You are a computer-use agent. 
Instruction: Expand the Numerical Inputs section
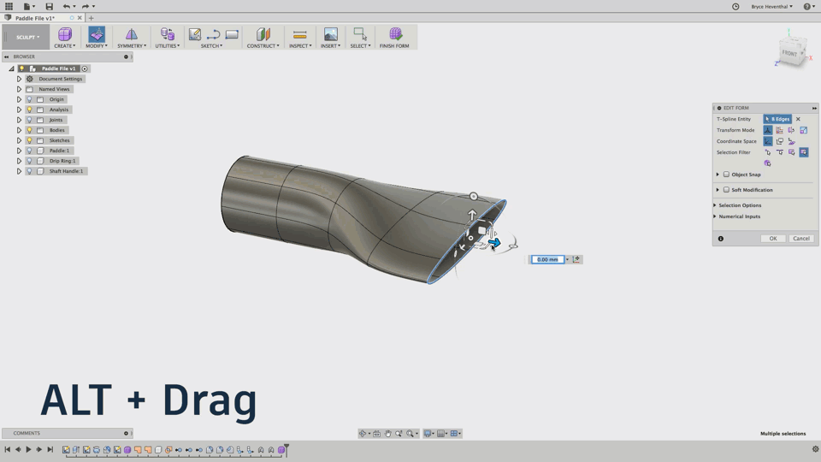point(716,216)
